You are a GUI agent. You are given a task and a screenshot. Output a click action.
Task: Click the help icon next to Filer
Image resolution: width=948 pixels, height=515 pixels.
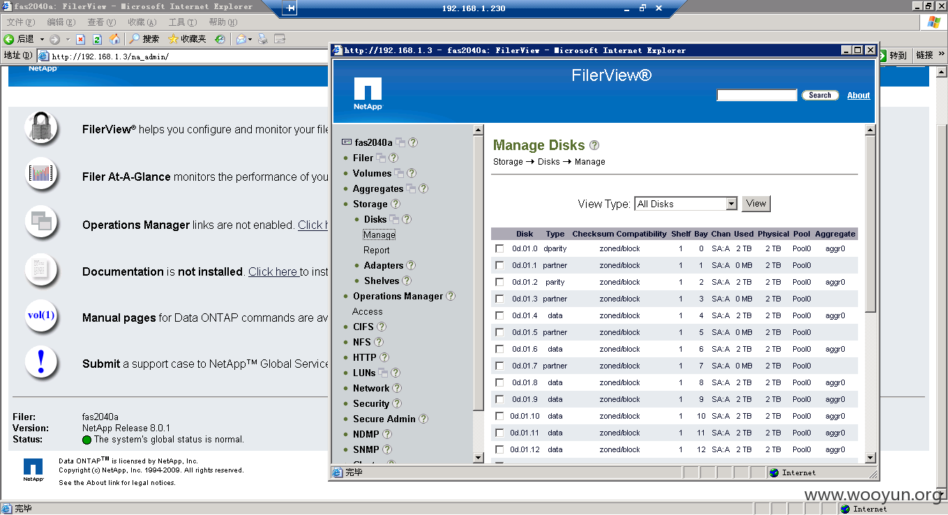click(393, 158)
